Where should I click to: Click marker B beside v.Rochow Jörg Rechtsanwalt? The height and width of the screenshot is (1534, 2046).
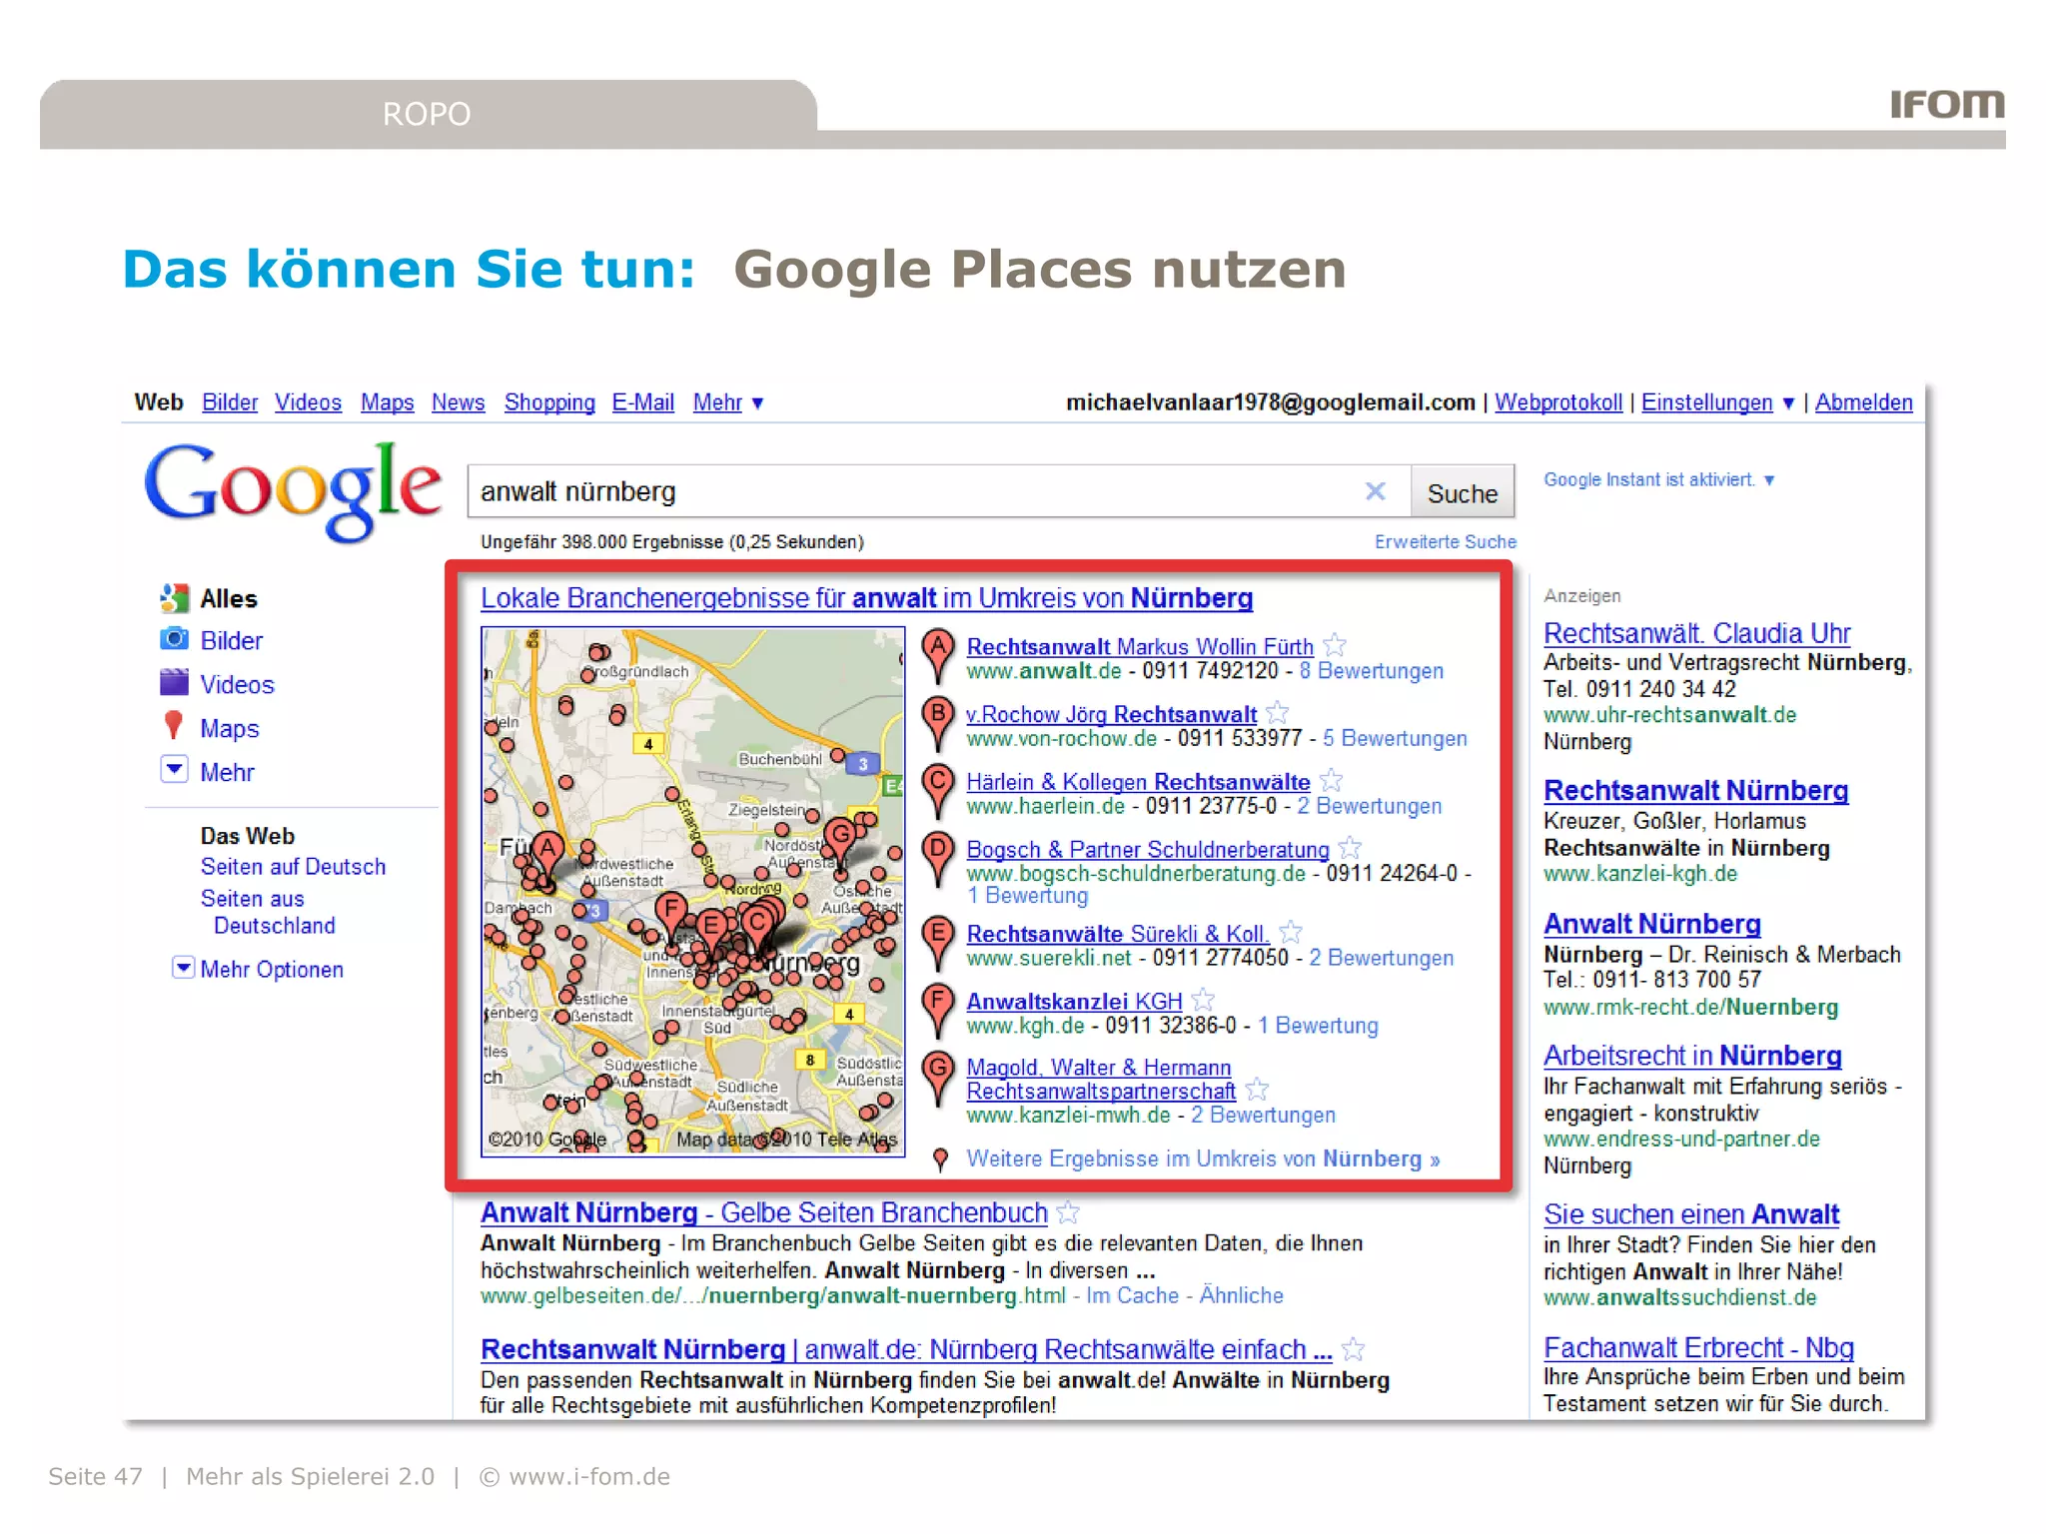(x=937, y=723)
